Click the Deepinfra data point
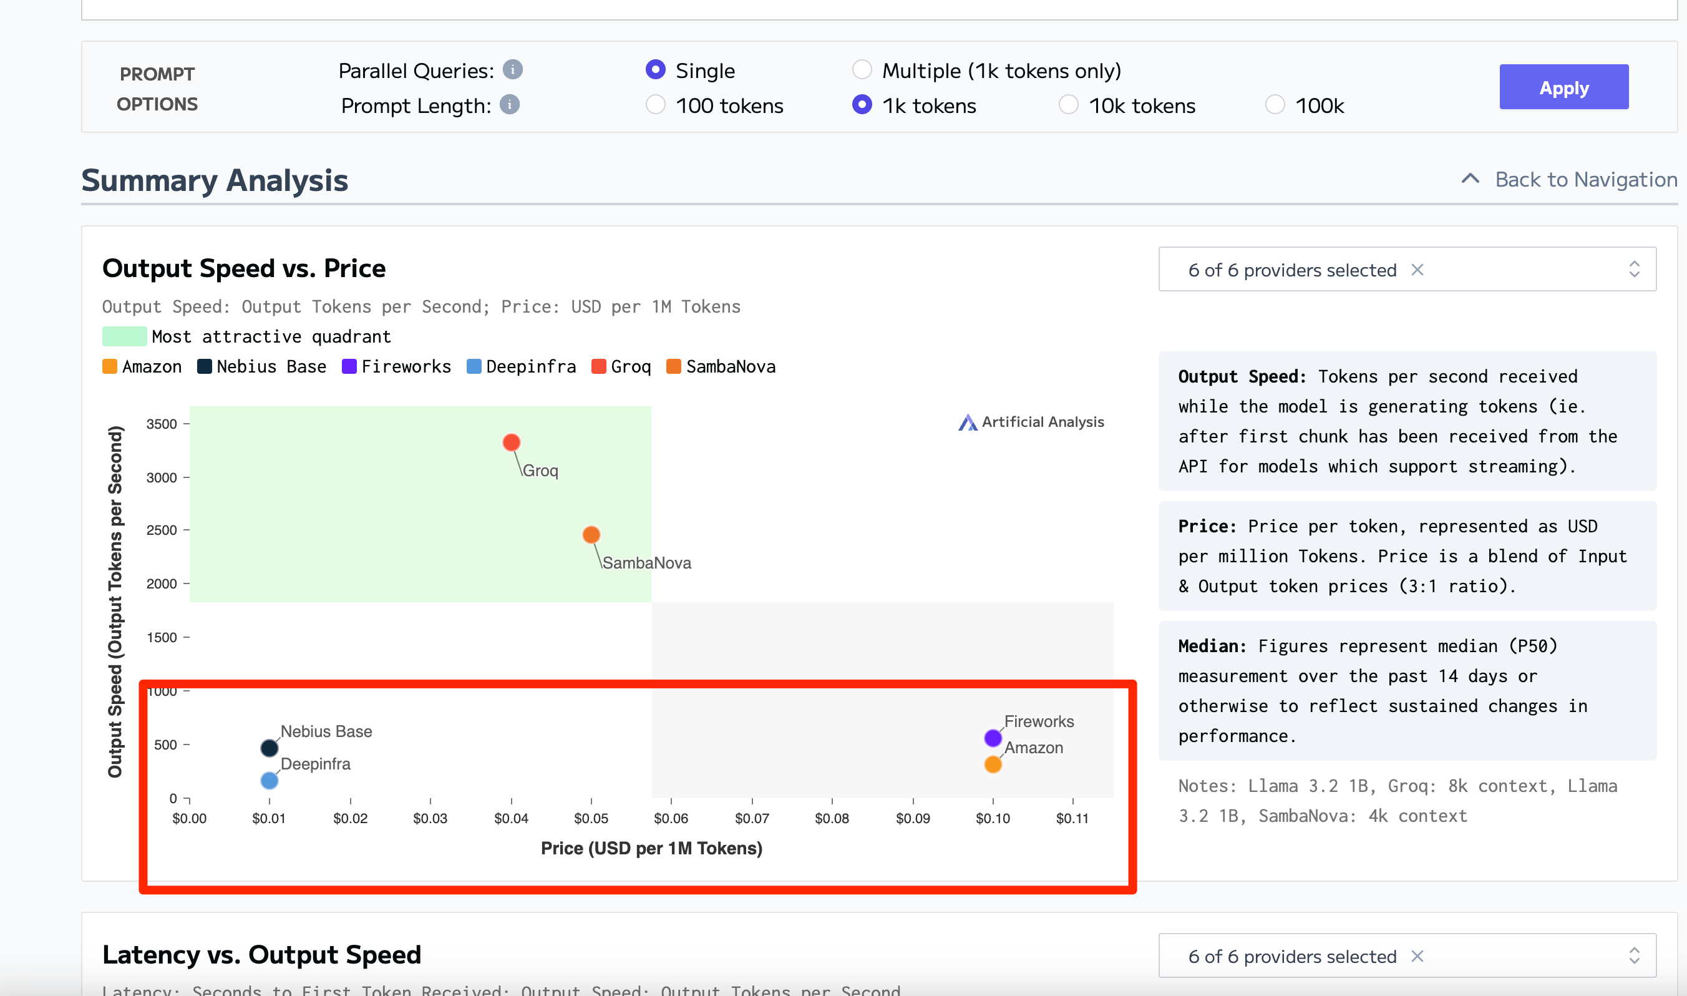This screenshot has width=1687, height=996. [269, 781]
